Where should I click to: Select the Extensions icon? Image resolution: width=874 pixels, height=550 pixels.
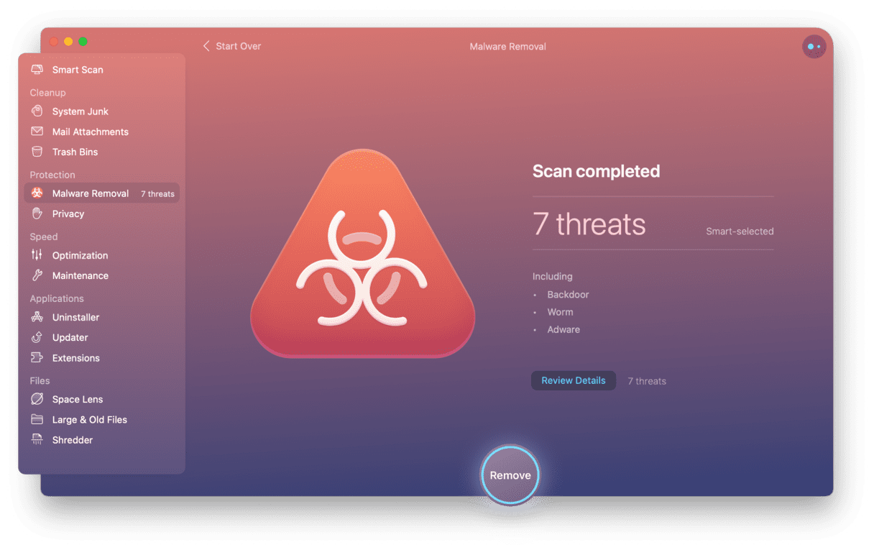coord(37,357)
